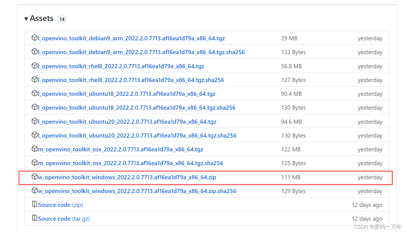
Task: Click the file icon next to Source code (zip)
Action: point(34,204)
